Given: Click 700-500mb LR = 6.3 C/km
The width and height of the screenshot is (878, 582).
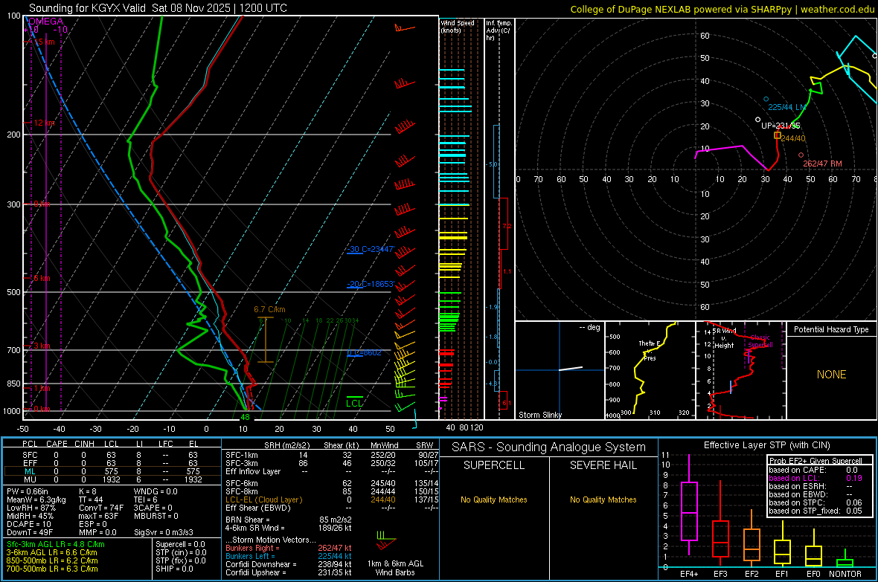Looking at the screenshot, I should 52,569.
